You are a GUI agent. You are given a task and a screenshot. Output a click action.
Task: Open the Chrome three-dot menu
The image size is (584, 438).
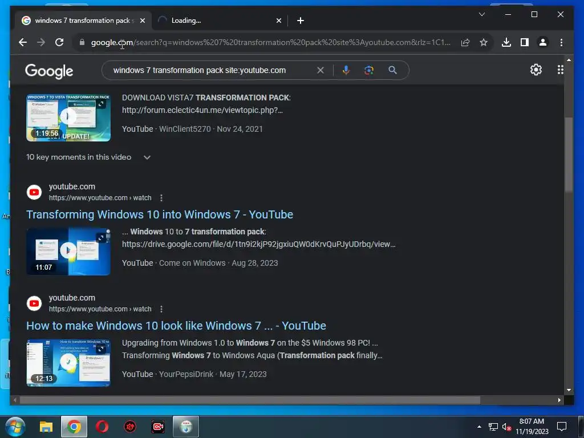click(561, 42)
